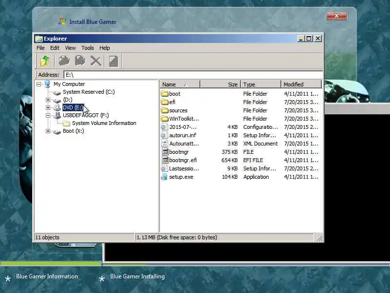Screen dimensions: 390x293
Task: Open the Help menu
Action: tap(105, 48)
